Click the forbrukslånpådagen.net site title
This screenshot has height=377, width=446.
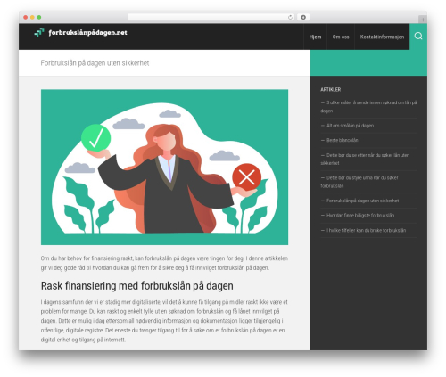click(x=87, y=33)
